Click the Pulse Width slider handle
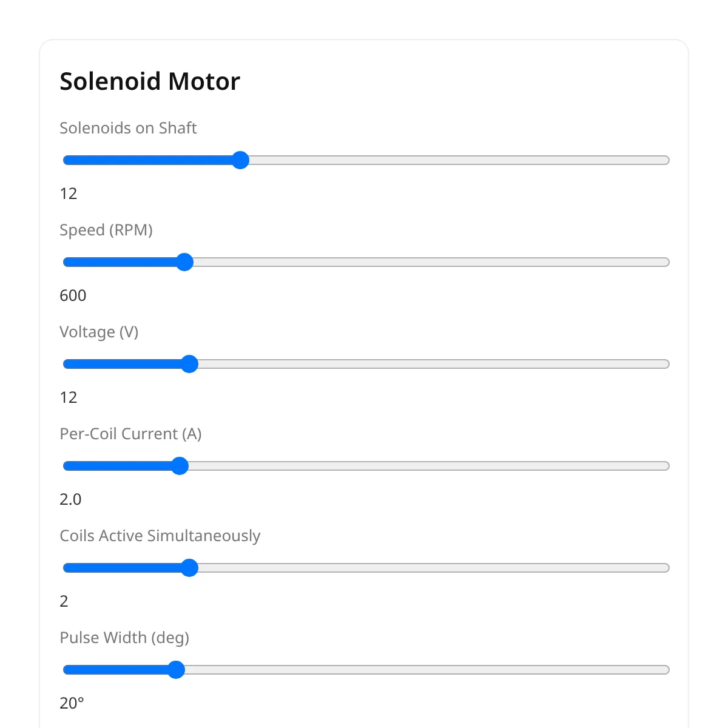This screenshot has width=728, height=728. pos(176,670)
